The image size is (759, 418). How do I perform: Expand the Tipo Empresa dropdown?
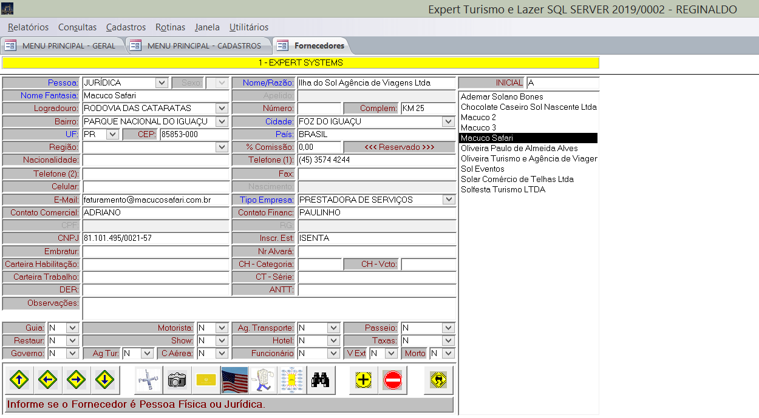(449, 200)
